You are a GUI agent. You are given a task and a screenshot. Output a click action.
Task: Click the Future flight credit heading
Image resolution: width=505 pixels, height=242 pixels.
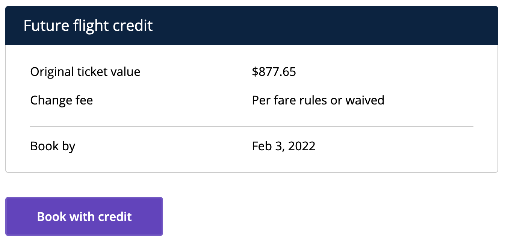(88, 26)
